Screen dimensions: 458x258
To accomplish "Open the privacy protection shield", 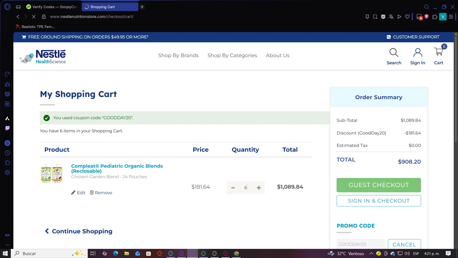I will tap(383, 17).
